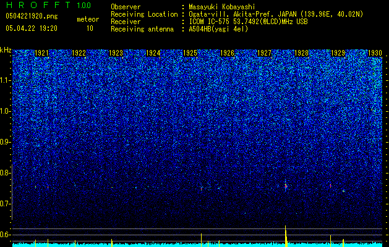Select the ICOM IC-575 53.7492 MHz USB text
The image size is (389, 247).
(248, 22)
